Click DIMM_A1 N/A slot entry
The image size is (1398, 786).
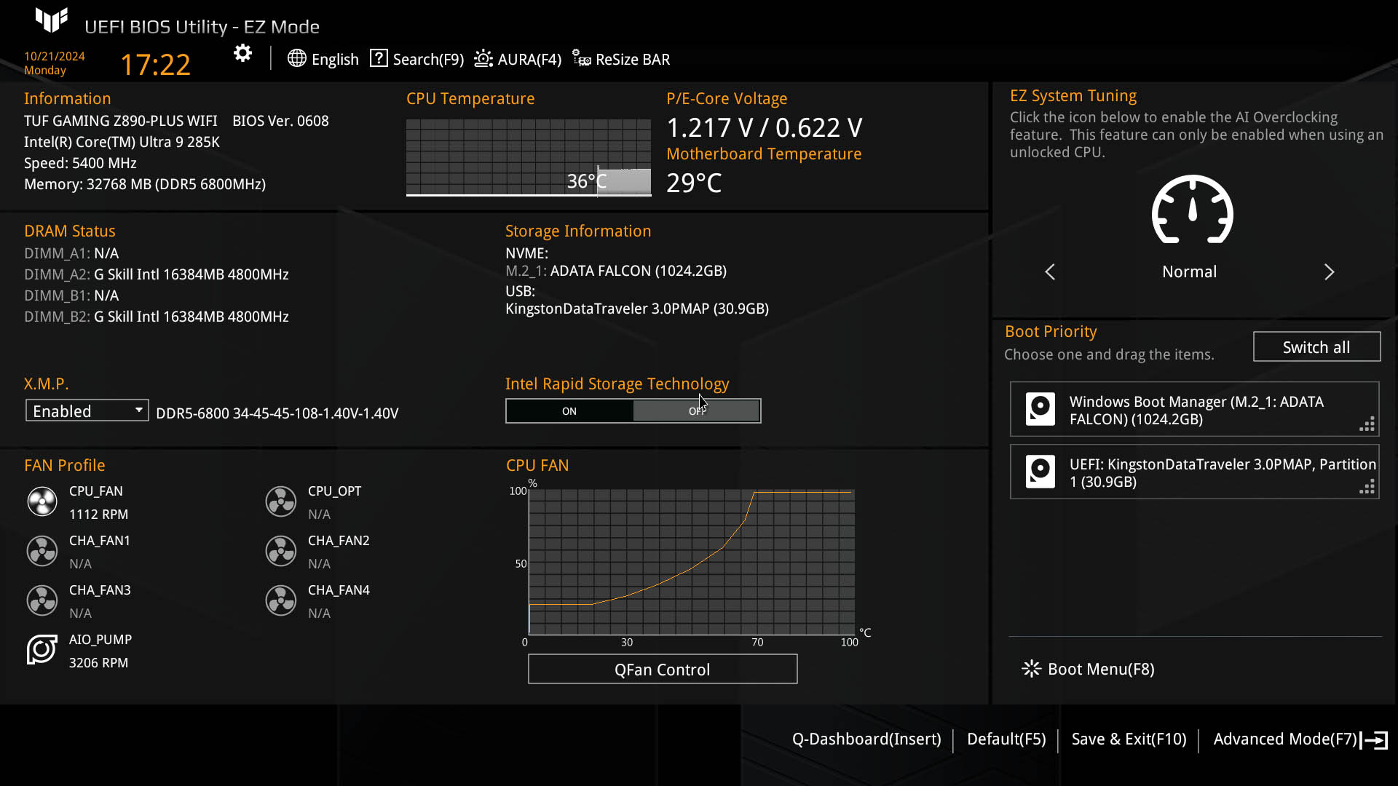tap(71, 253)
